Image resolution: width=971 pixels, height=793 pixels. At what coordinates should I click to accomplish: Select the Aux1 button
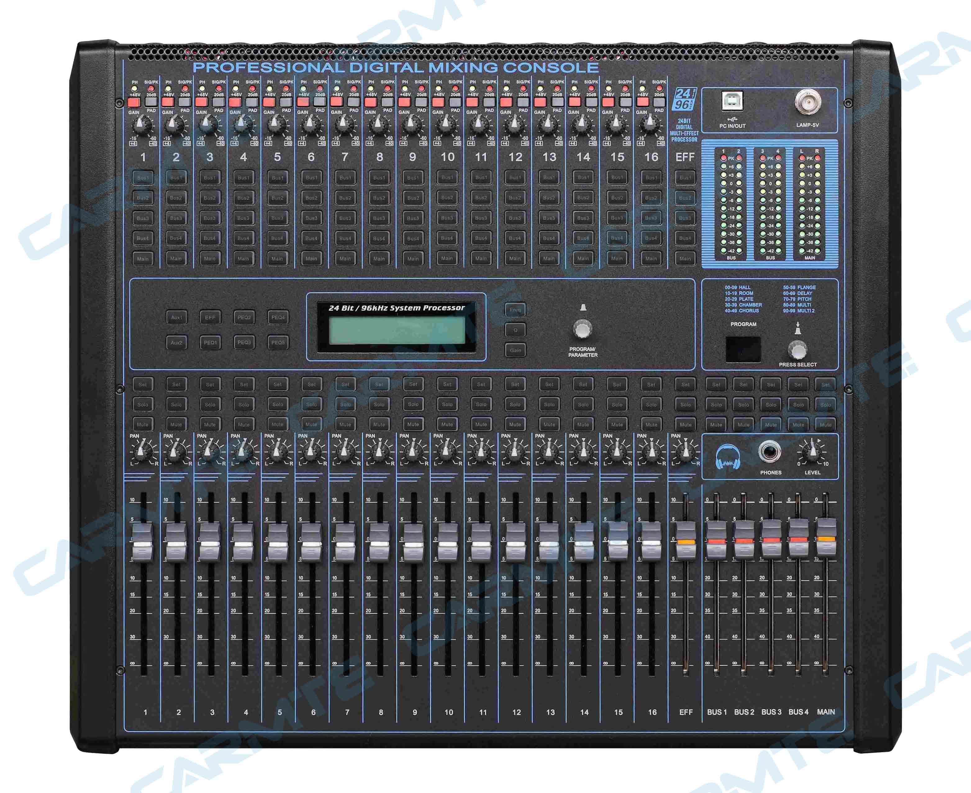tap(176, 317)
